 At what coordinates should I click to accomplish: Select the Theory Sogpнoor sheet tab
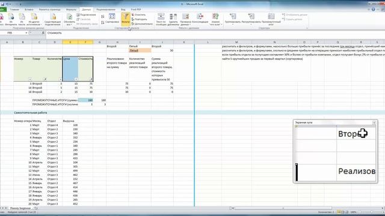20,208
